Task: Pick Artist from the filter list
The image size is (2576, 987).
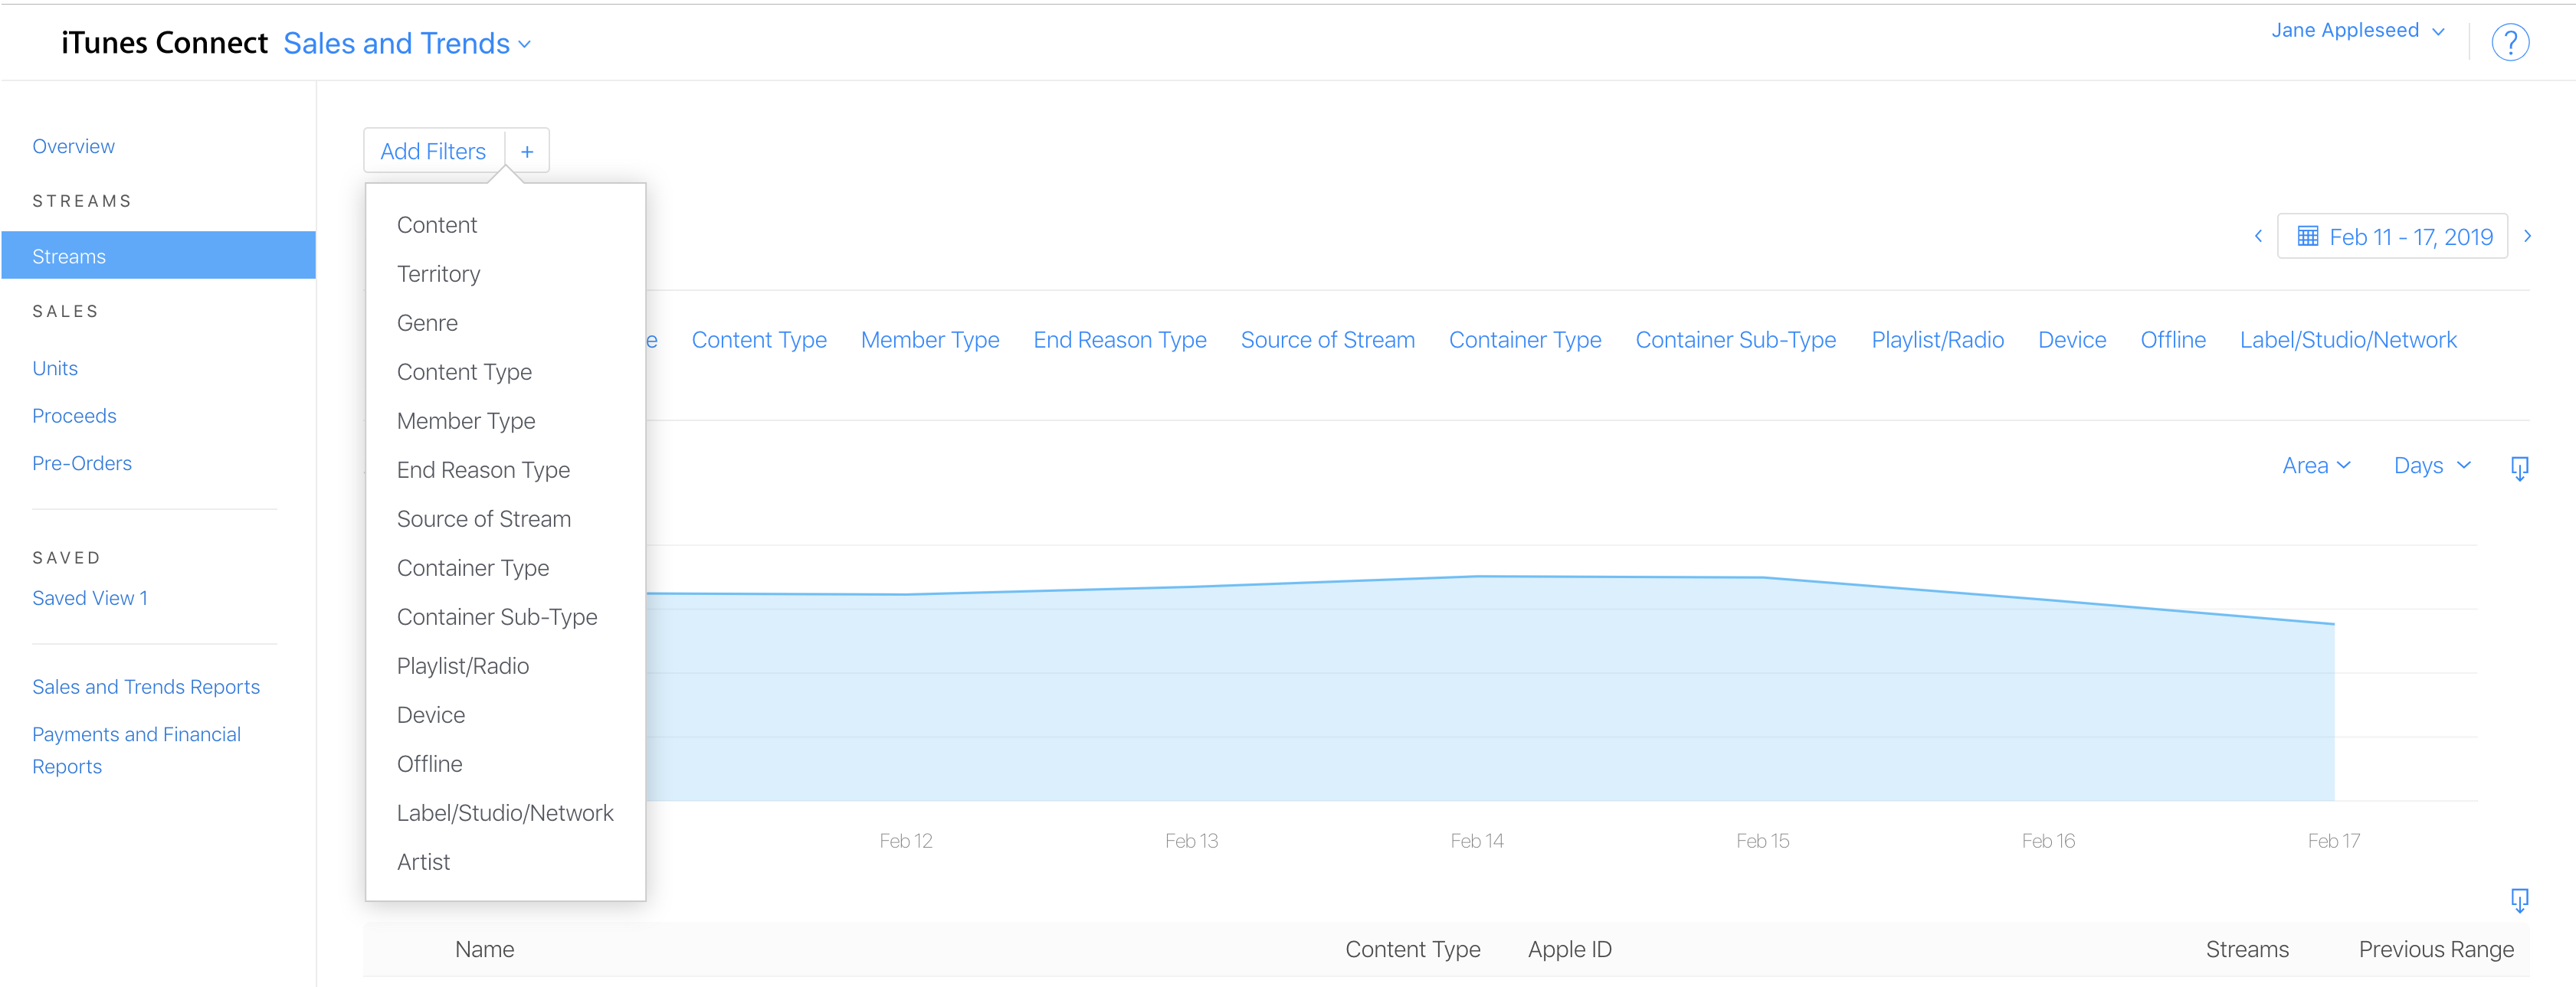Action: (423, 861)
